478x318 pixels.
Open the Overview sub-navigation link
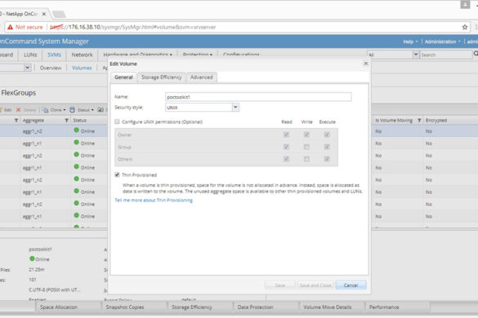(x=51, y=68)
